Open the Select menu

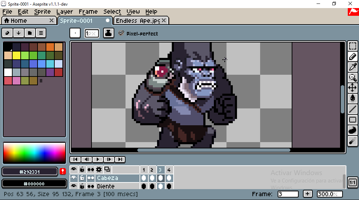112,12
